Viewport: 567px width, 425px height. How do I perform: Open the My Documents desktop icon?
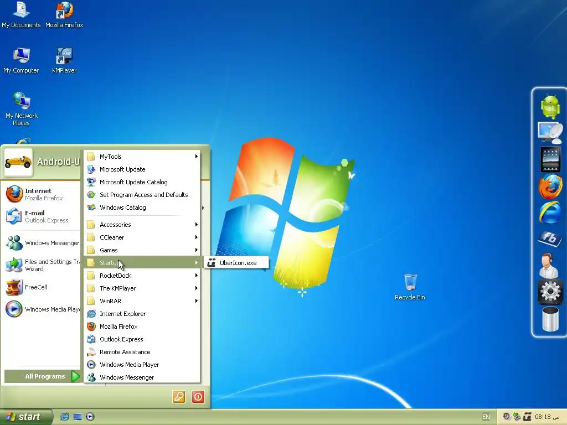click(22, 15)
